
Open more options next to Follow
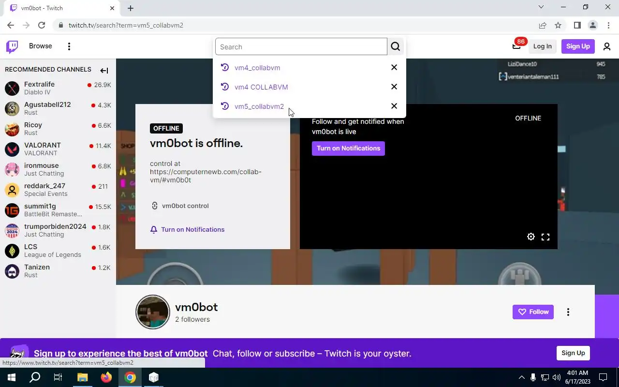(568, 312)
